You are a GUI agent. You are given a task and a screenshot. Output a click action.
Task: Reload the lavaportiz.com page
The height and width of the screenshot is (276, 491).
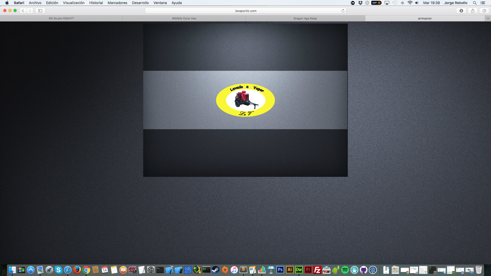tap(343, 11)
